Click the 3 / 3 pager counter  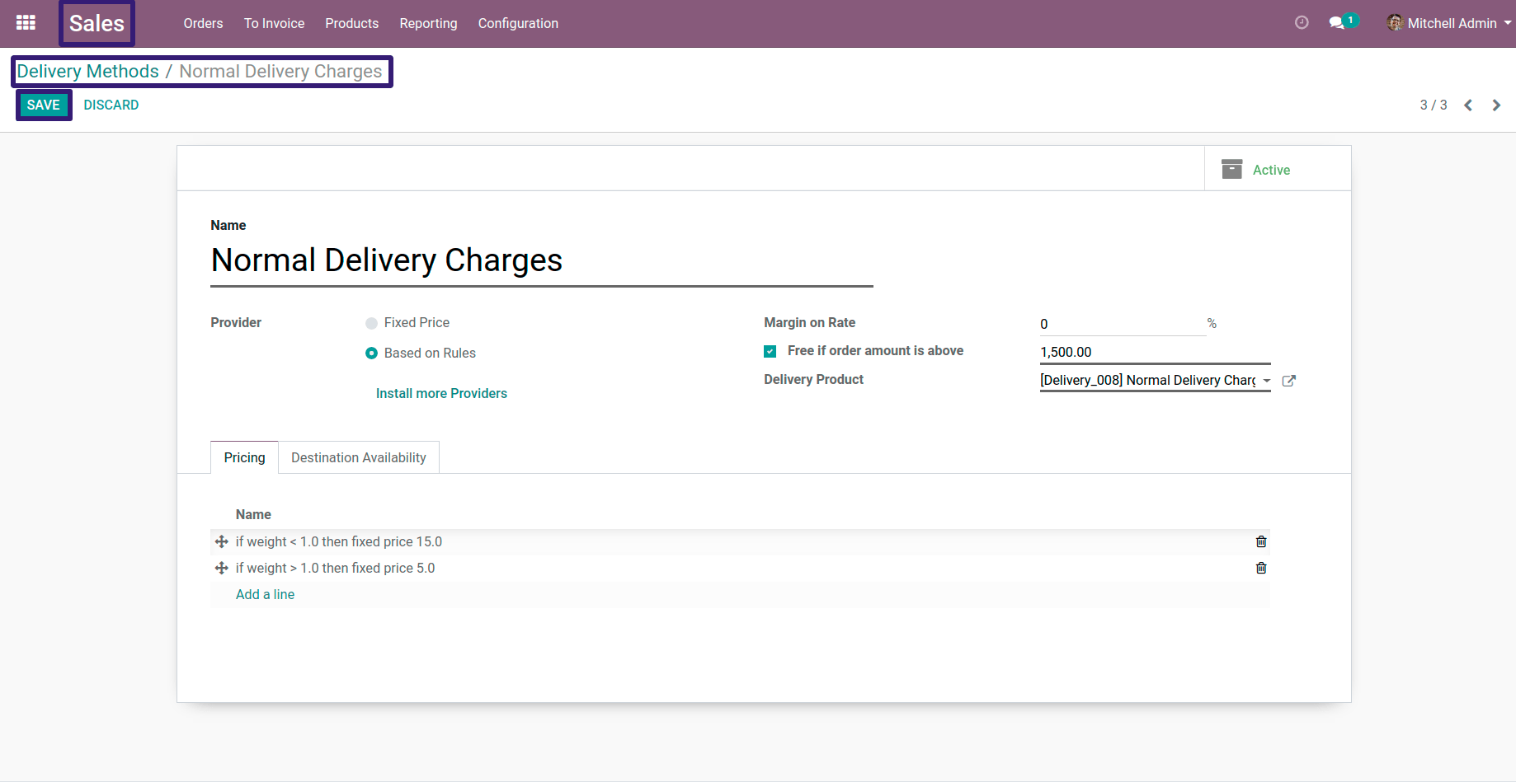point(1433,105)
